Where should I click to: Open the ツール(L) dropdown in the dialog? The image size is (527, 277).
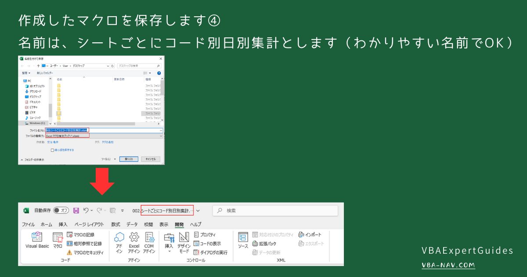pyautogui.click(x=107, y=159)
